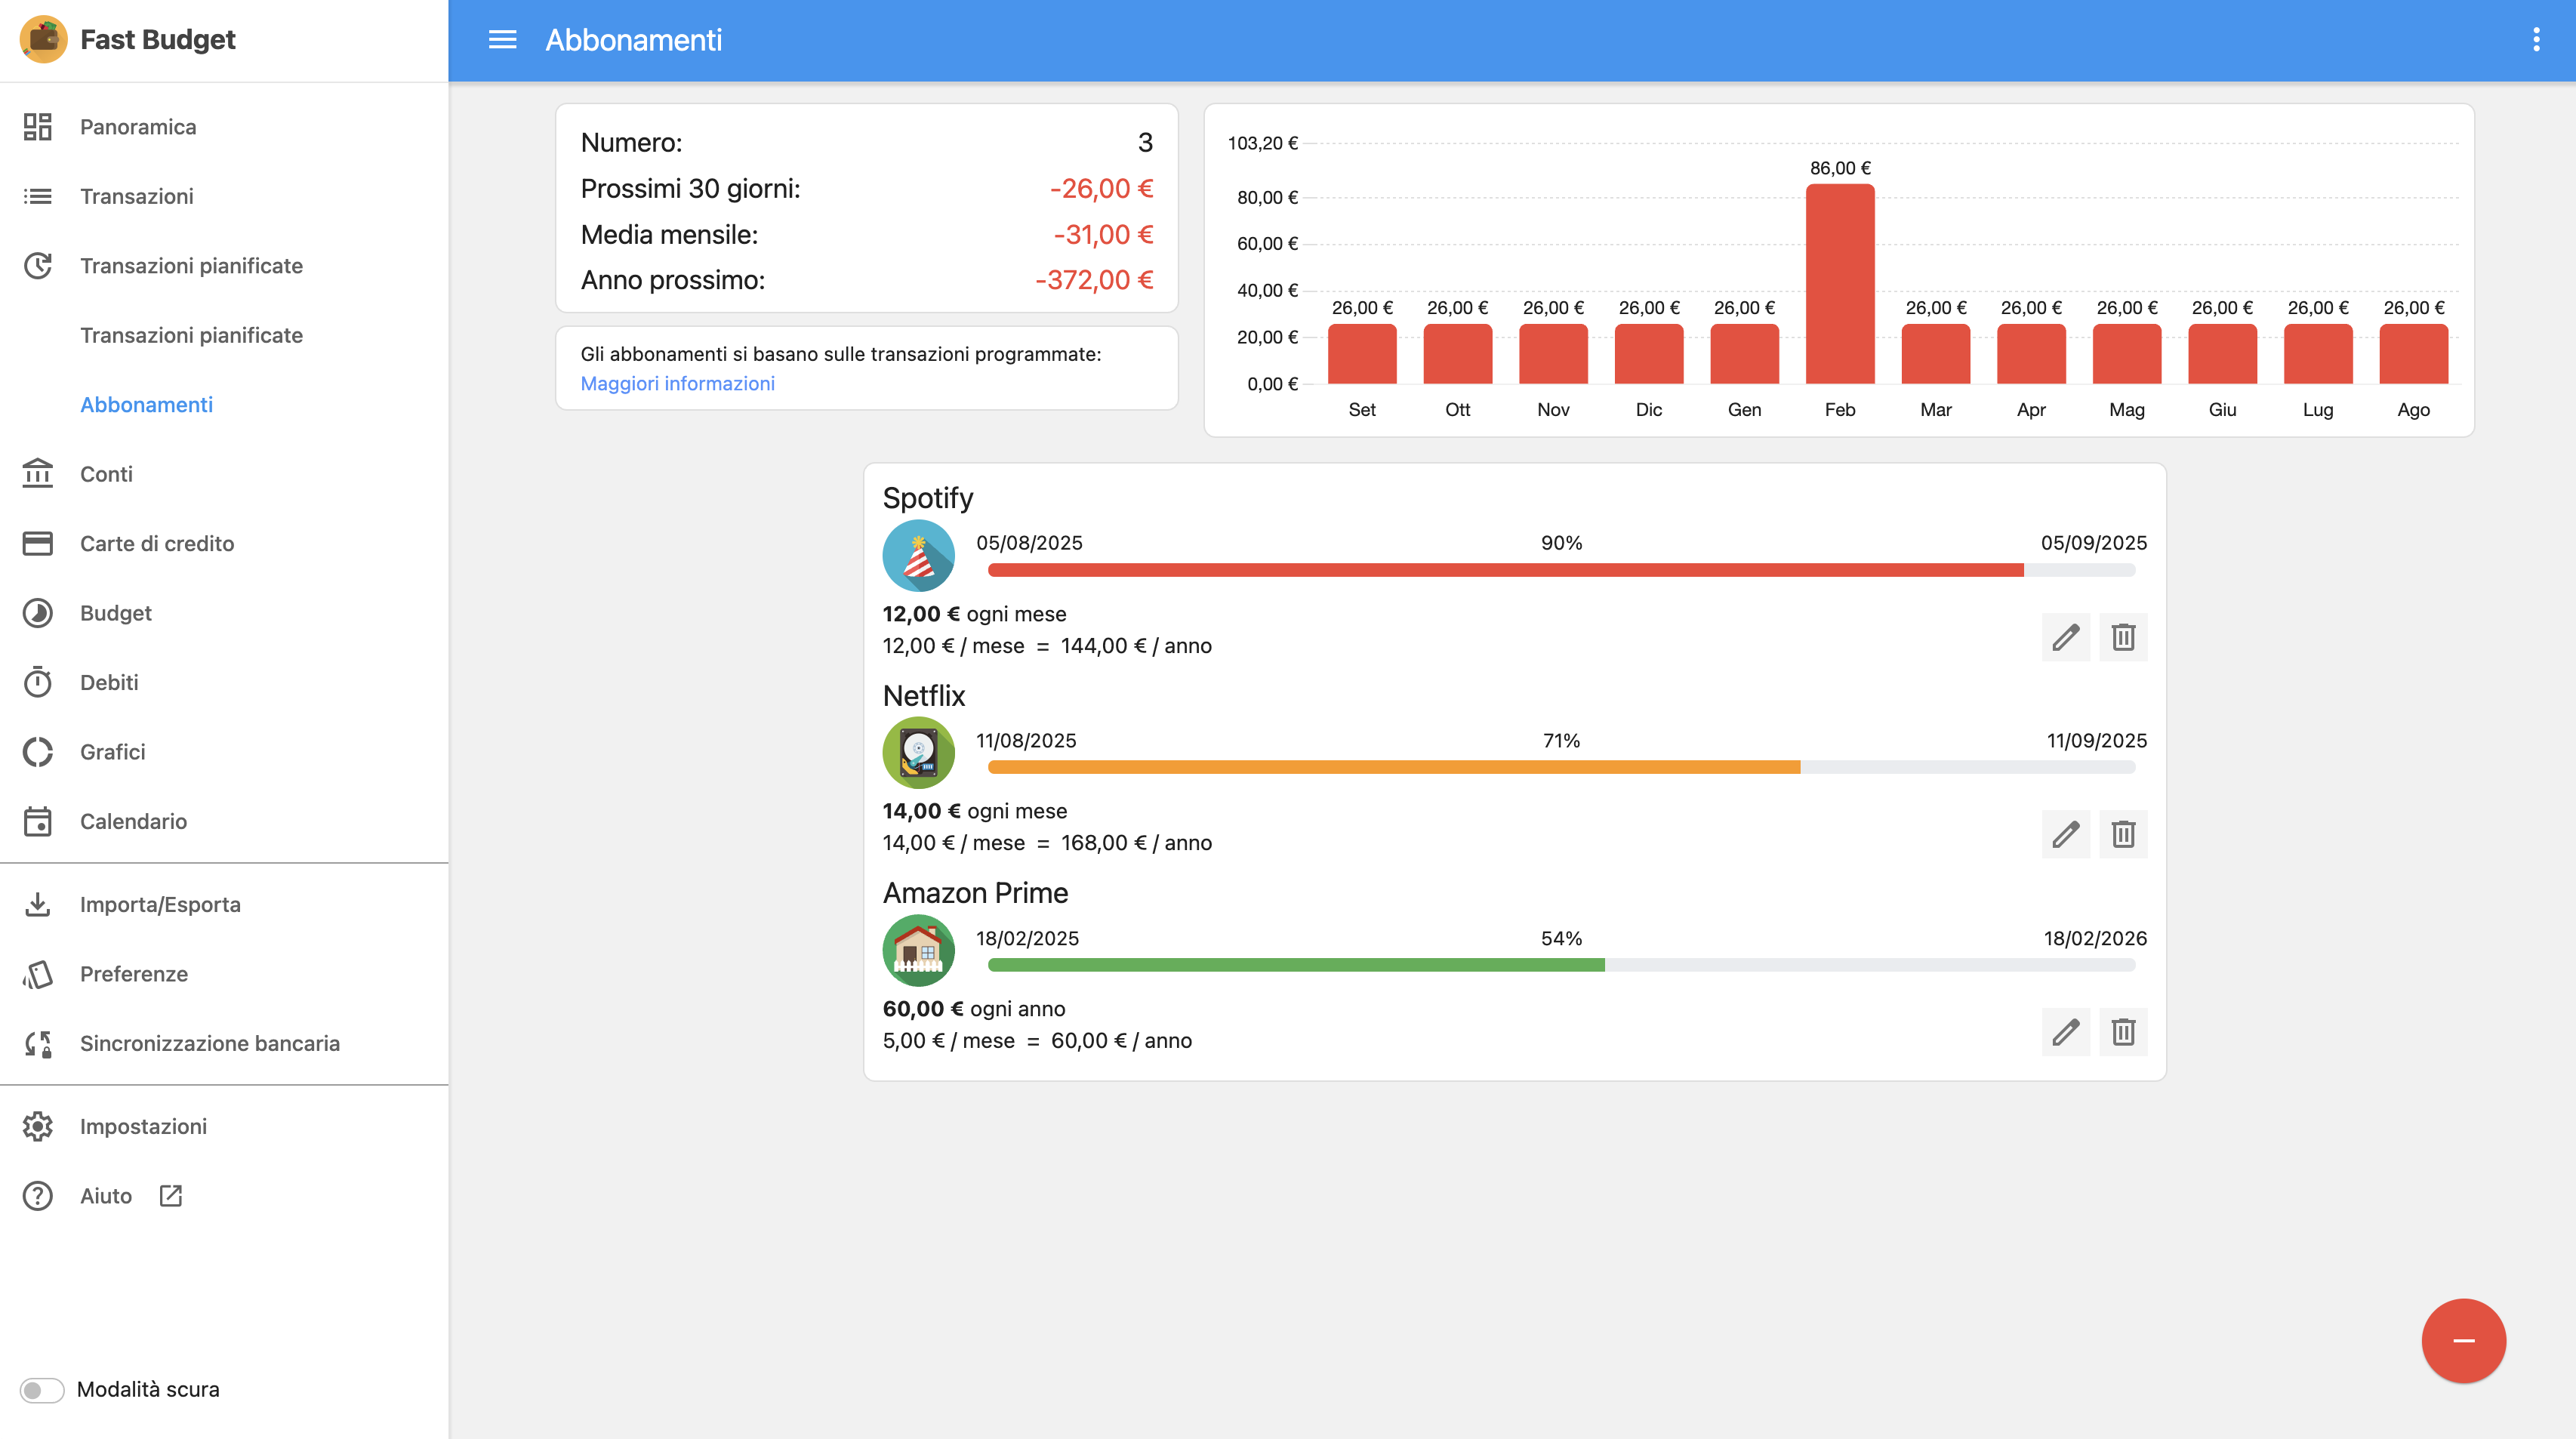Screen dimensions: 2576x1439
Task: Delete the Netflix subscription via trash icon
Action: coord(2123,834)
